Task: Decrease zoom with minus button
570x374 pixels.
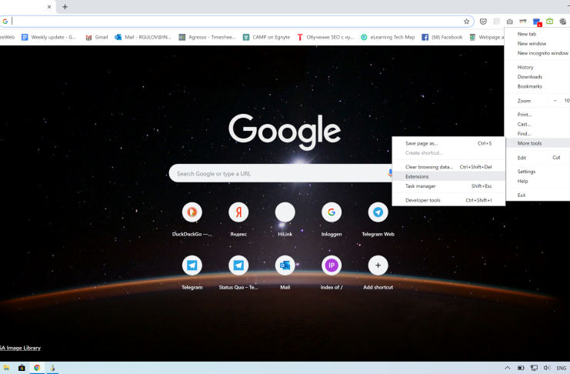Action: (x=555, y=101)
